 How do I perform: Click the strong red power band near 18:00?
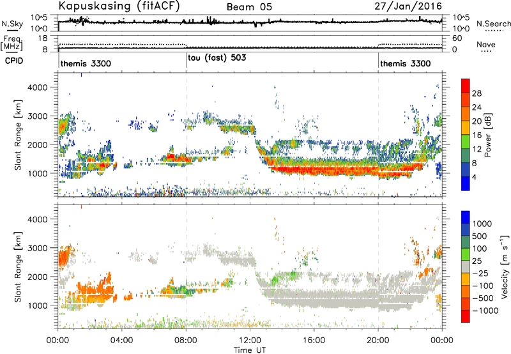(x=346, y=170)
